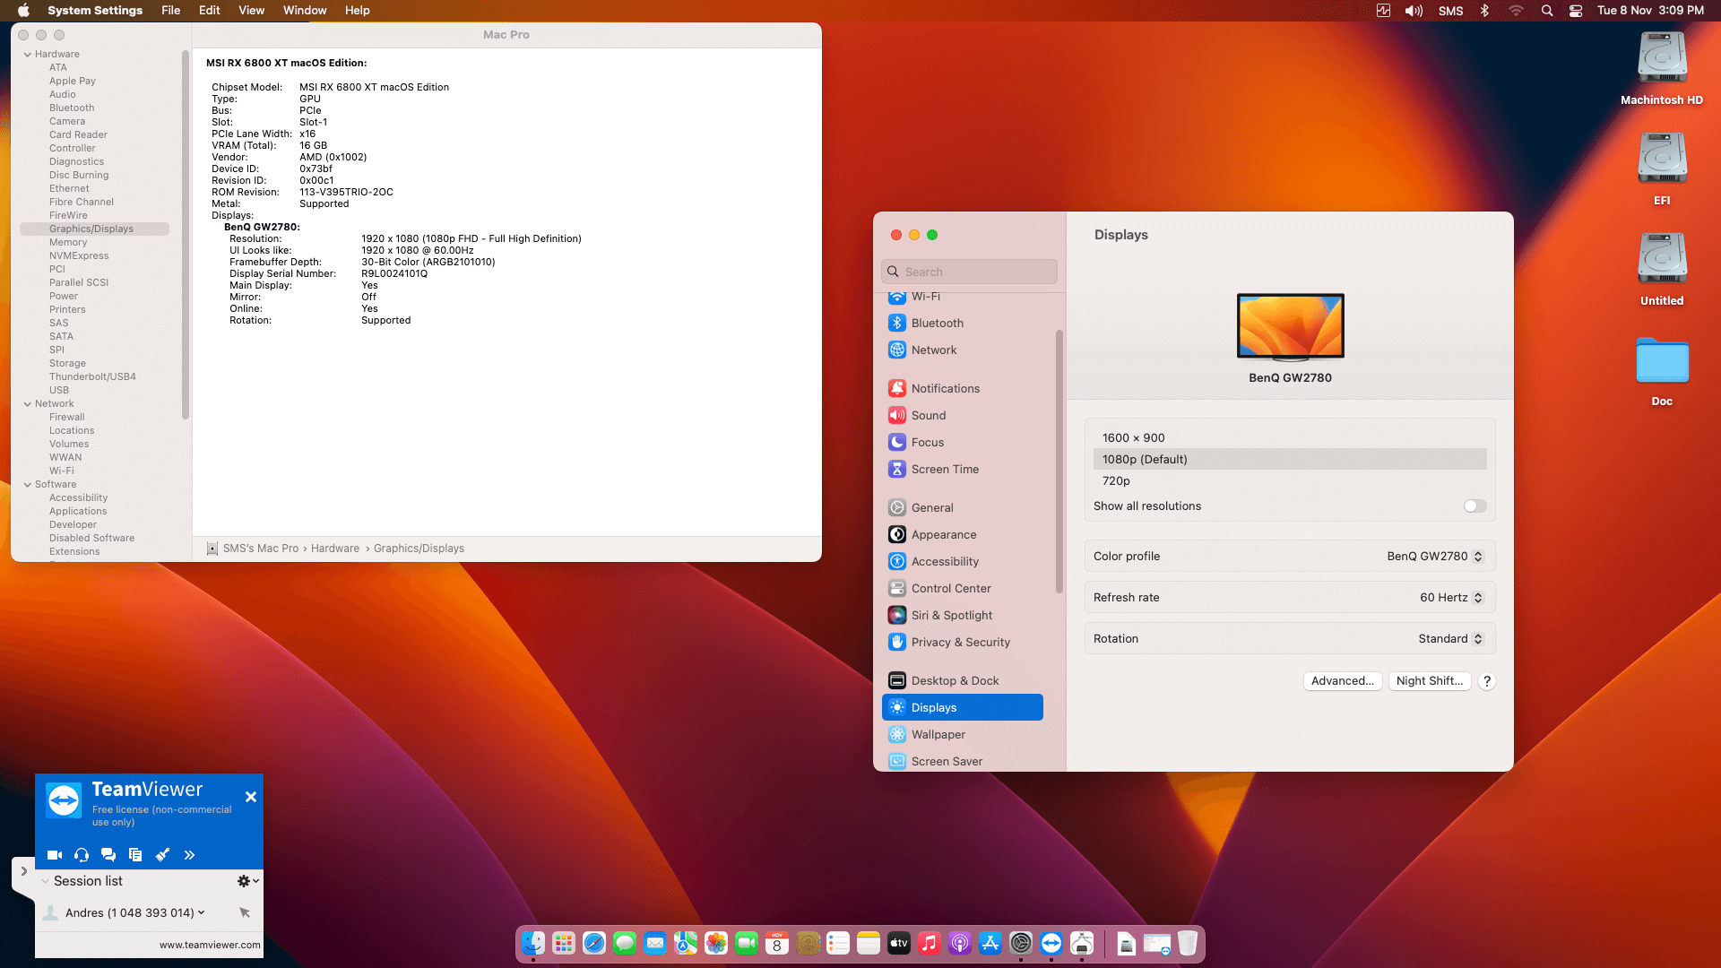Viewport: 1721px width, 968px height.
Task: Open the www.teamviewer.com link
Action: point(210,945)
